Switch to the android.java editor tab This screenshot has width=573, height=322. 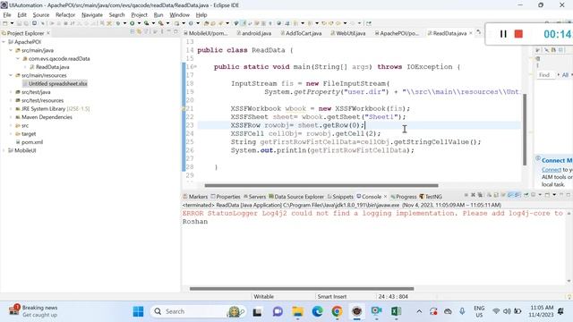point(254,33)
